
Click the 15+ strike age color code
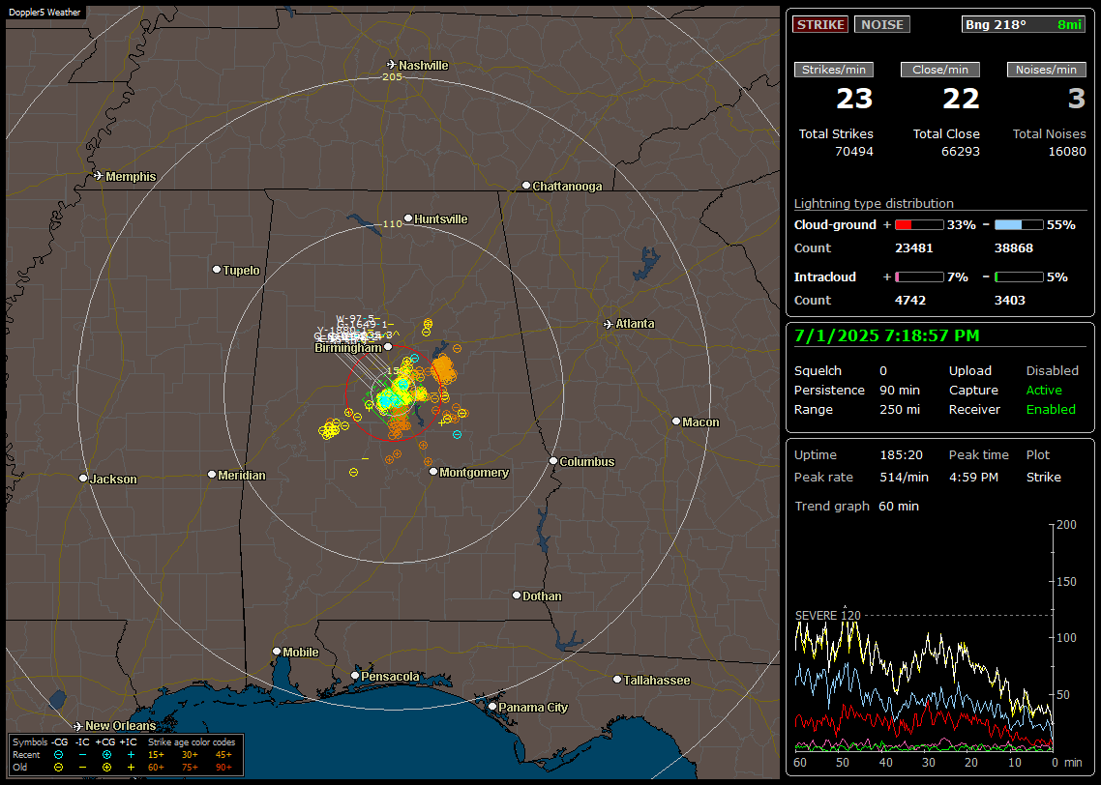[156, 755]
